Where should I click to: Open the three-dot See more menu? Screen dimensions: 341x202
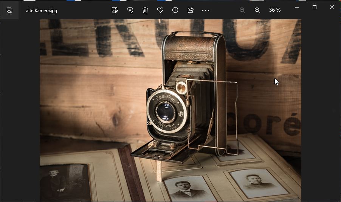coord(206,10)
